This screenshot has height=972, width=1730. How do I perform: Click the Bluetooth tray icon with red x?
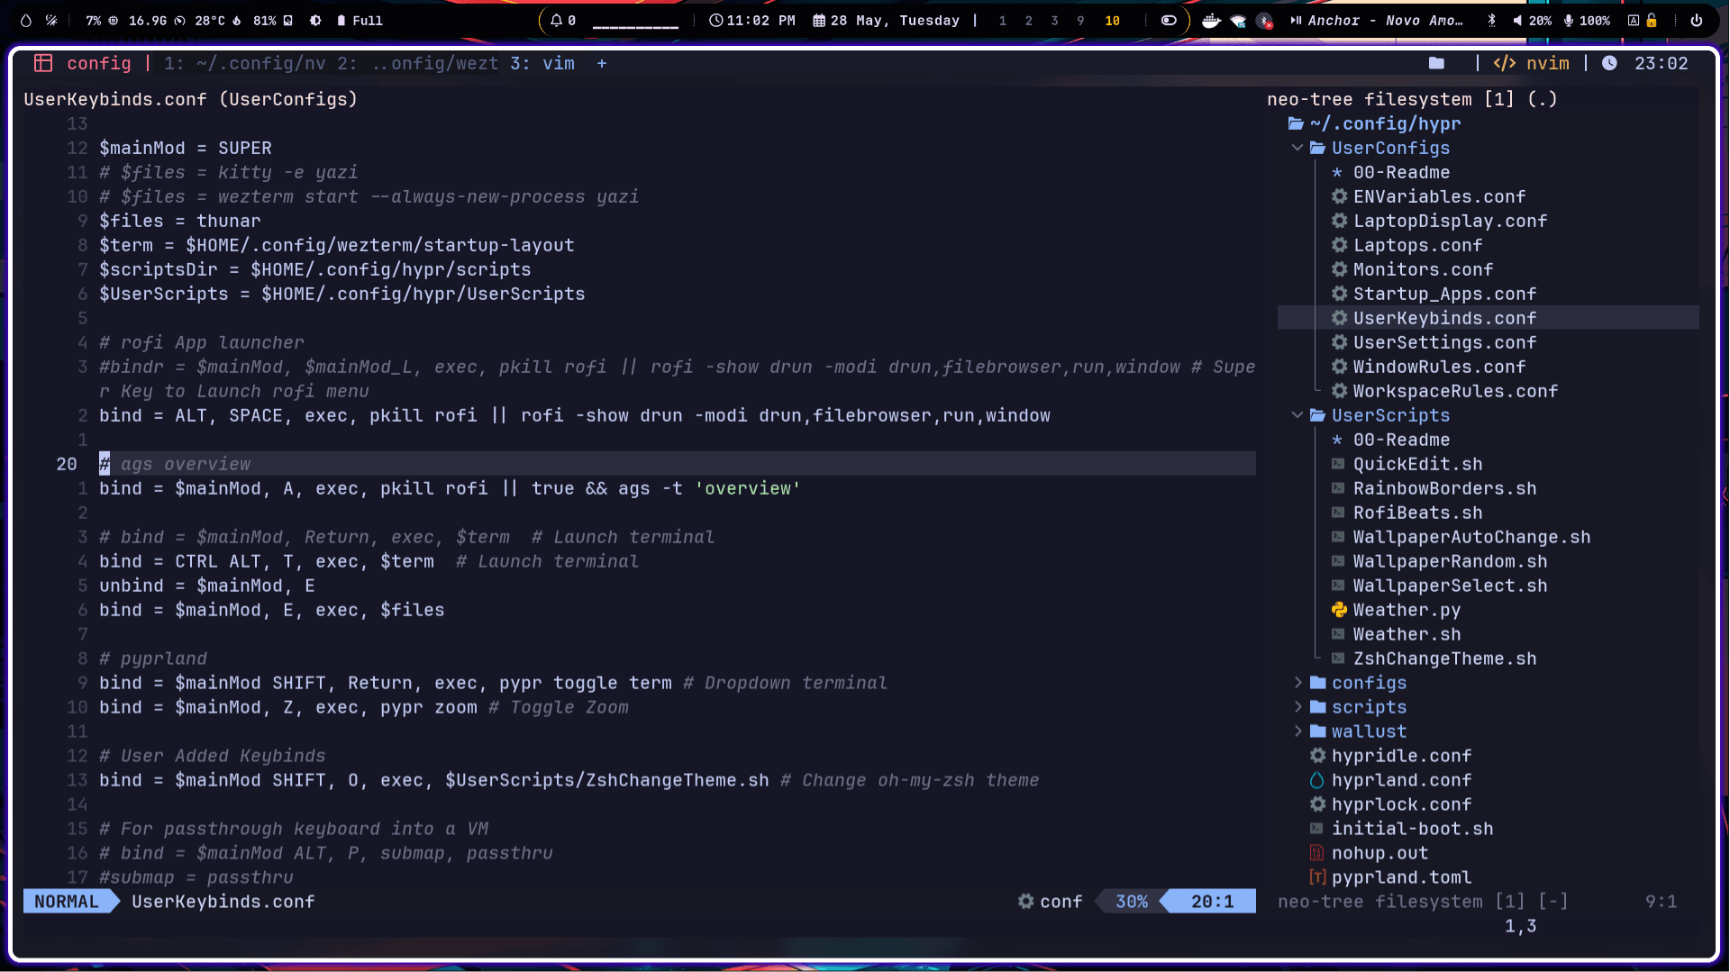tap(1265, 21)
